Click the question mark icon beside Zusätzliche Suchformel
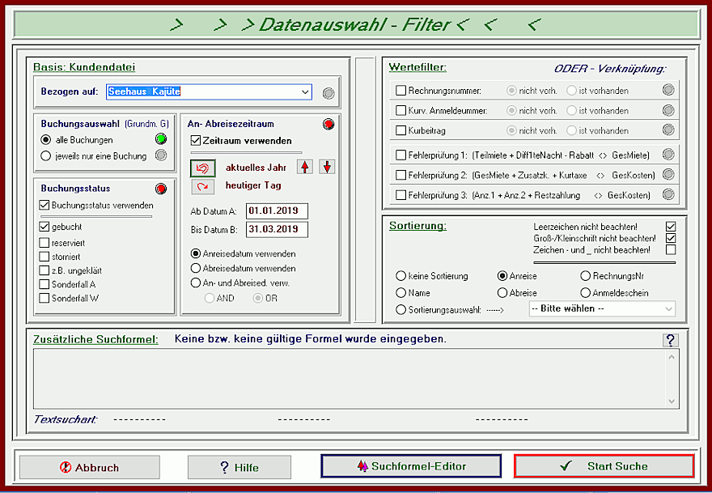 pos(669,340)
